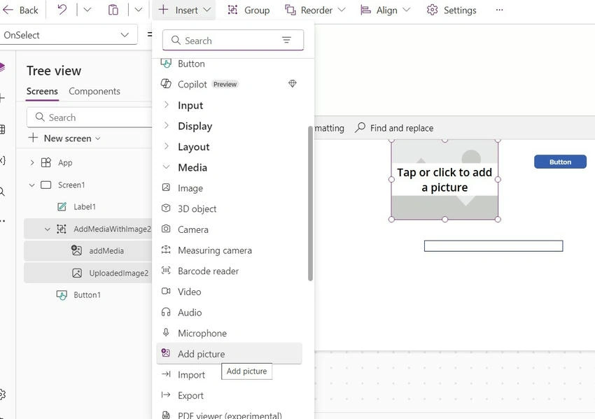Switch to the Components tab
The width and height of the screenshot is (595, 419).
[x=94, y=92]
